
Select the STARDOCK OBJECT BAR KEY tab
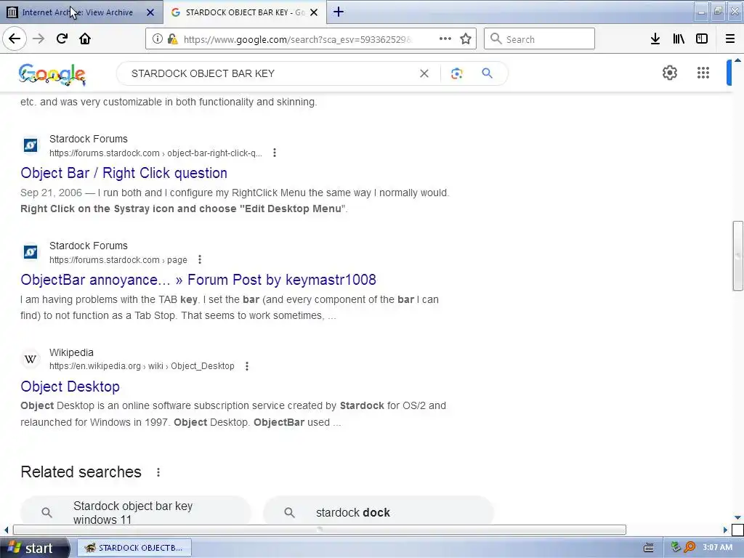click(x=245, y=12)
